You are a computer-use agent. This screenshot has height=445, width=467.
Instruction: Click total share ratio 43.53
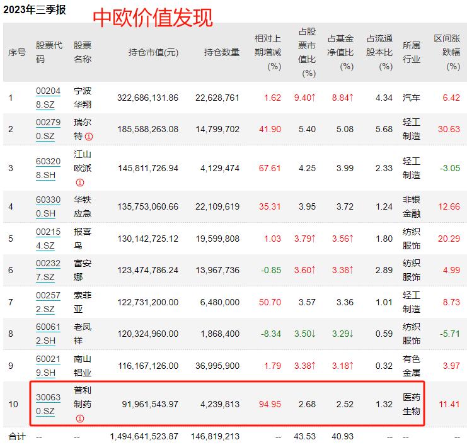(x=304, y=436)
